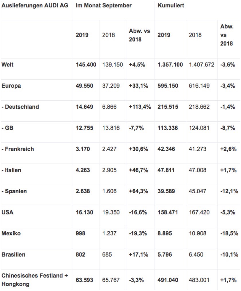Click Spanien's cumulative deviation -12,1%
Viewport: 241px width, 291px height.
pos(229,191)
